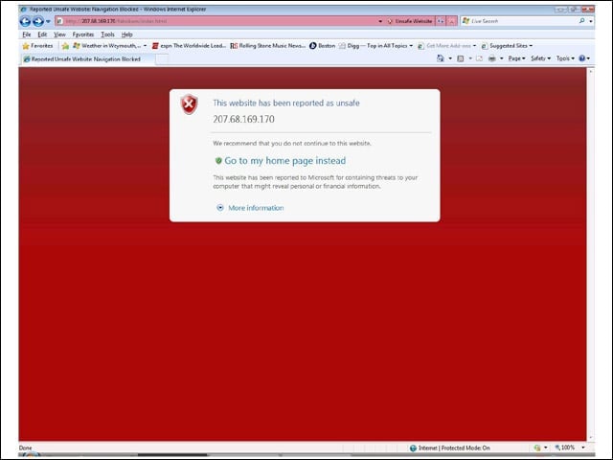Expand the Weather in Weymouth web slice arrow
Viewport: 613px width, 460px height.
coord(145,46)
